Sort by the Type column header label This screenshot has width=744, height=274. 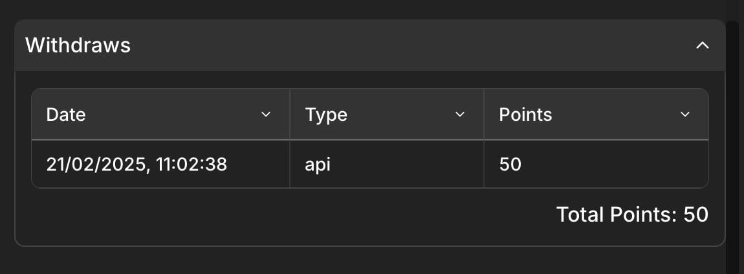326,115
